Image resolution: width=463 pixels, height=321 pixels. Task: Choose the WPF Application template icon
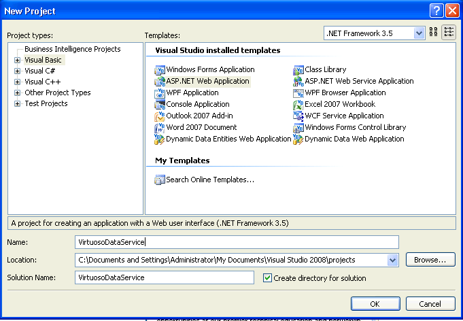coord(160,92)
